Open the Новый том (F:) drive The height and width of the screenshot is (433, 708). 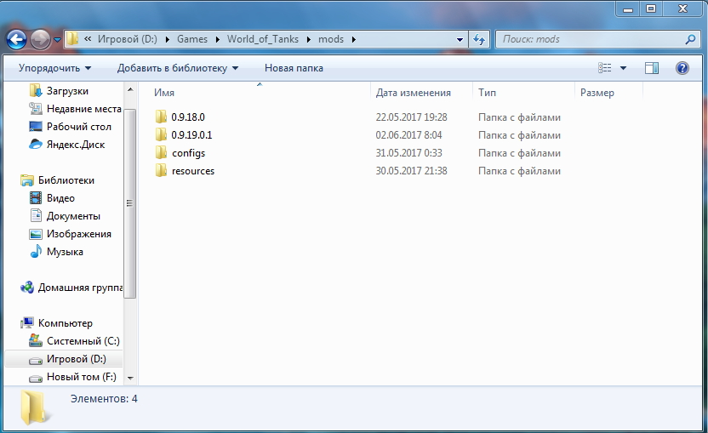tap(82, 377)
